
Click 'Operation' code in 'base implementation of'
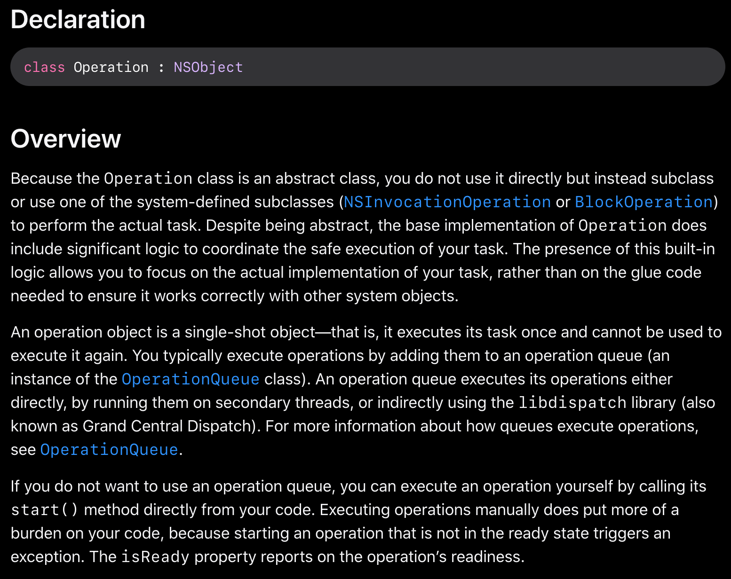click(x=622, y=226)
